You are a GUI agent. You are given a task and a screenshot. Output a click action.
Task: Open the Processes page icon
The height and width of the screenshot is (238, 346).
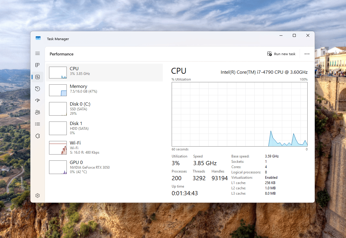click(x=38, y=65)
